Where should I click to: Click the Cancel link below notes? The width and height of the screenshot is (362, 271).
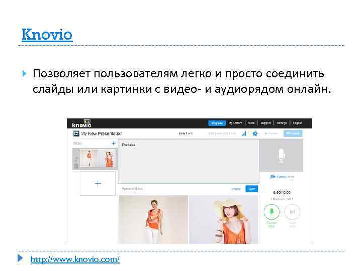(x=236, y=189)
